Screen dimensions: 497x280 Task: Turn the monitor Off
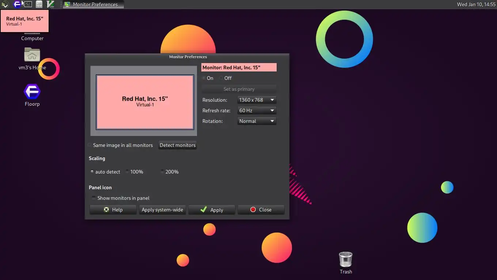click(x=225, y=78)
